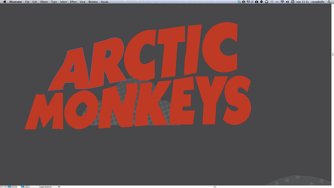This screenshot has height=188, width=334.
Task: Click the four-dot move menu bar icon
Action: coord(277,2)
